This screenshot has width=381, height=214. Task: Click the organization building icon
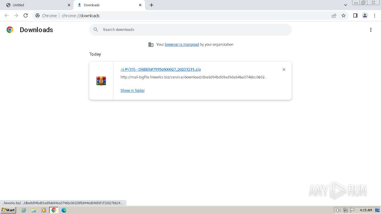[151, 45]
